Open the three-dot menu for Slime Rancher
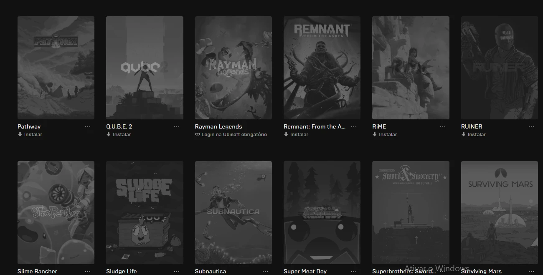This screenshot has width=543, height=275. [88, 272]
